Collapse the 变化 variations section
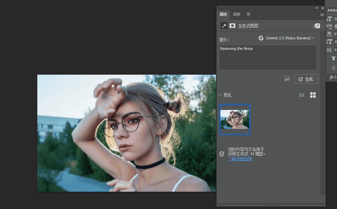 pyautogui.click(x=220, y=95)
